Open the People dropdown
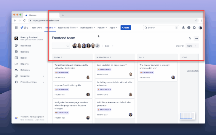Viewport: 216px width, 135px height. pos(102,28)
